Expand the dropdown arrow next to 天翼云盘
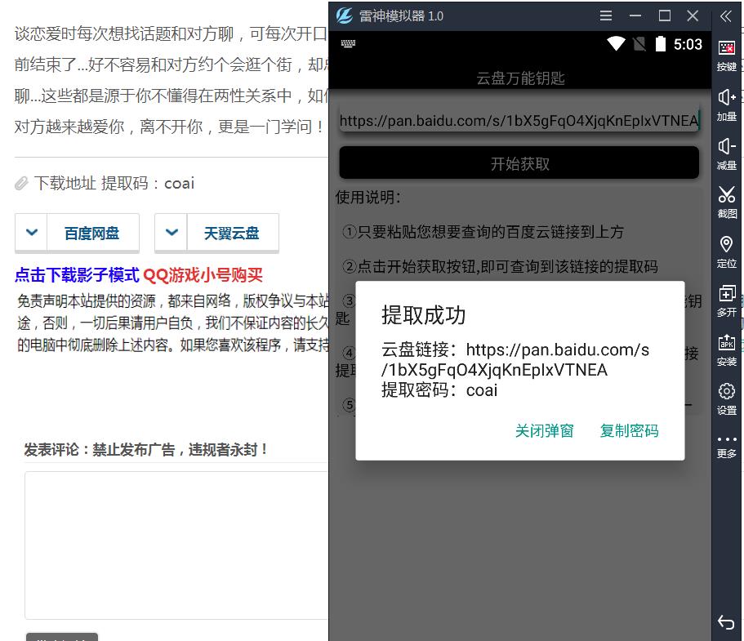The width and height of the screenshot is (744, 641). 172,233
